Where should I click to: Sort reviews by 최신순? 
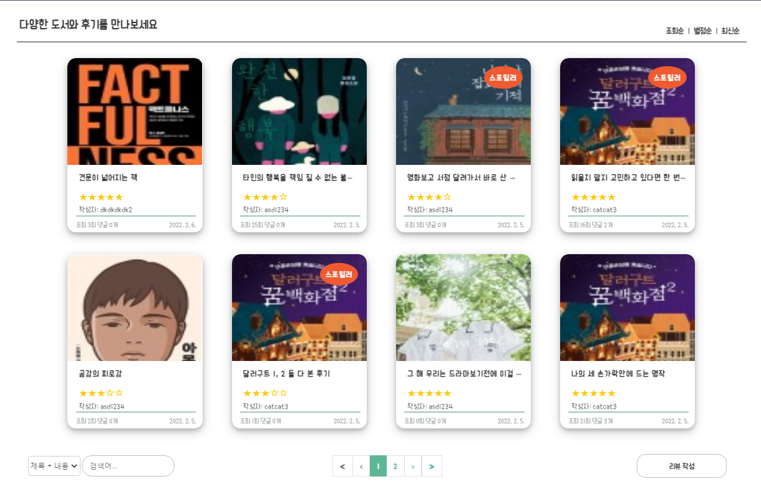(x=730, y=31)
